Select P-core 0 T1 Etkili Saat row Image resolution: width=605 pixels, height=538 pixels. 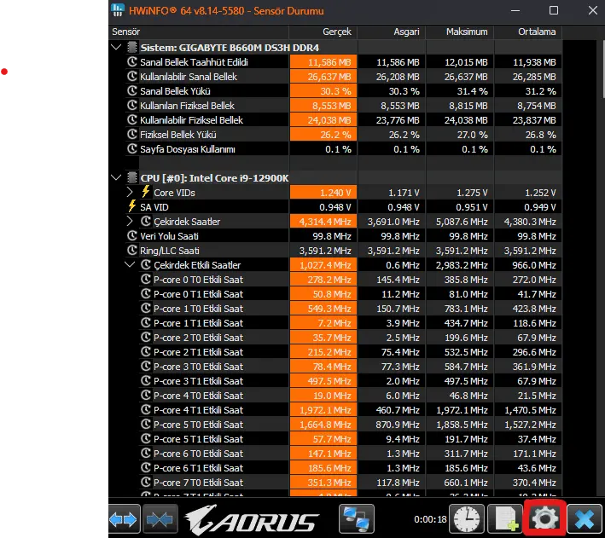(351, 294)
